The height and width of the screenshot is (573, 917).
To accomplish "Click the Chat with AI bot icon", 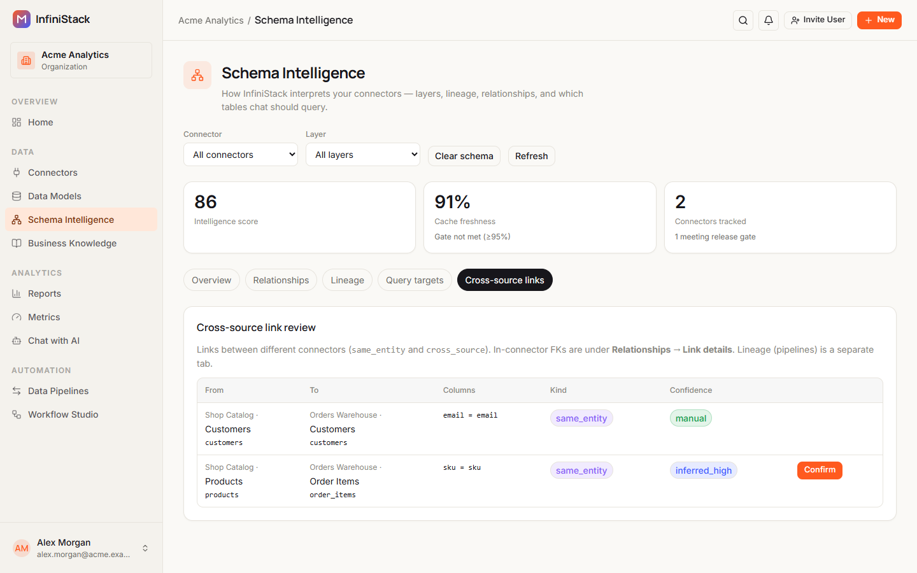I will point(17,341).
